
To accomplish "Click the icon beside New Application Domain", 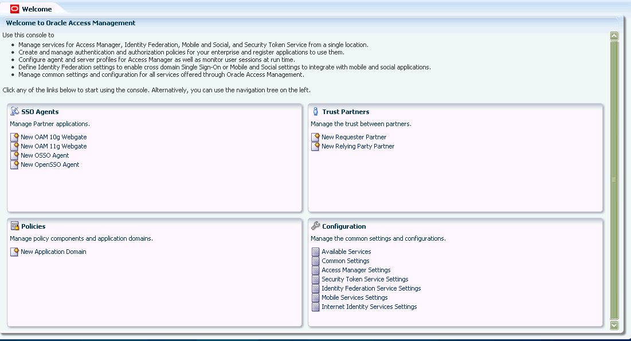I will point(14,252).
